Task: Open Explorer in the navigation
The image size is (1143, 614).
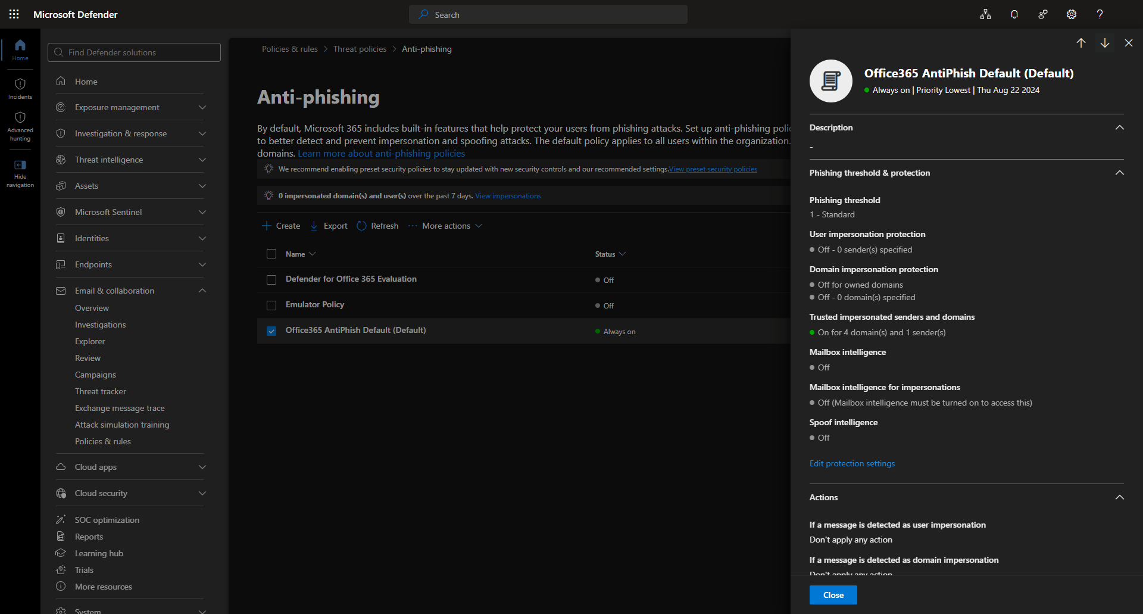Action: tap(90, 341)
